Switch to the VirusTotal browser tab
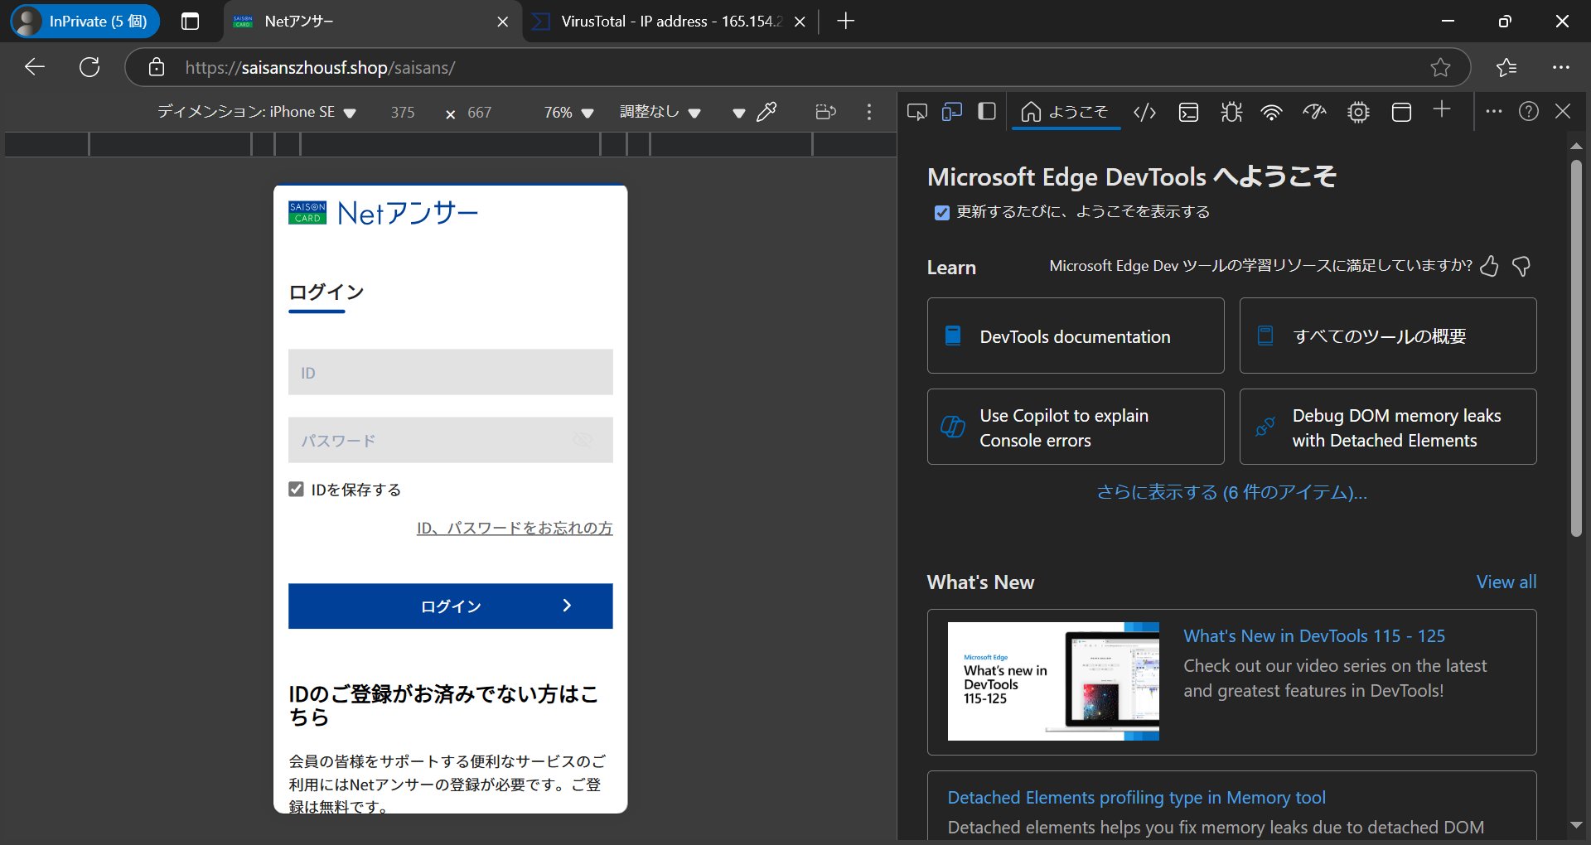Image resolution: width=1591 pixels, height=845 pixels. click(671, 22)
